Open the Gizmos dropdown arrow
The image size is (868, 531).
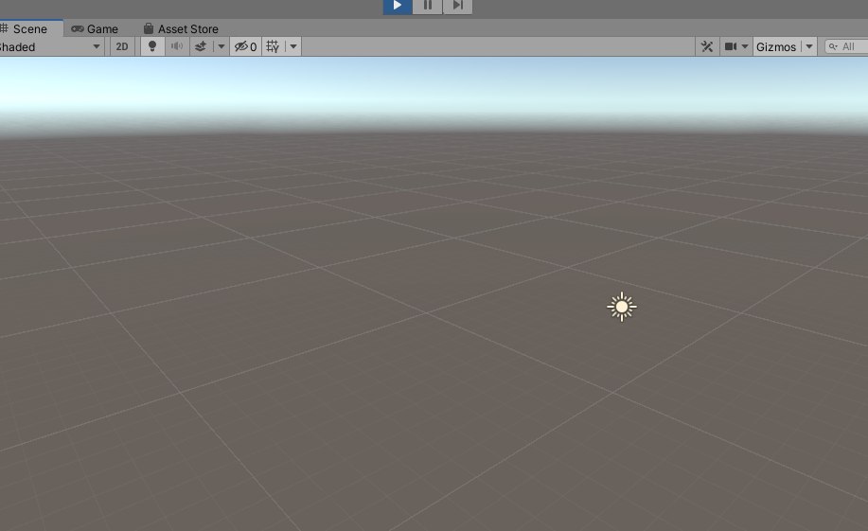(x=809, y=47)
